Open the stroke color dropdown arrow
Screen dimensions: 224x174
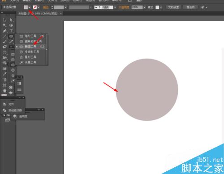(x=39, y=7)
